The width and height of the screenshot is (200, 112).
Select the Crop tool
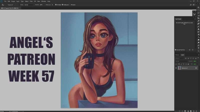[x=198, y=18]
